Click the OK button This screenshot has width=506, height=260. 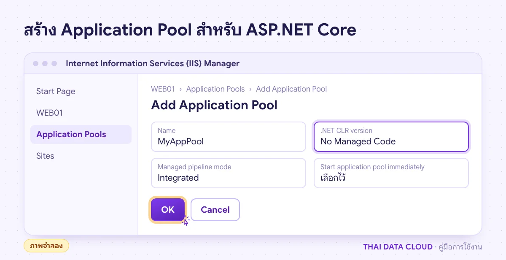[168, 210]
